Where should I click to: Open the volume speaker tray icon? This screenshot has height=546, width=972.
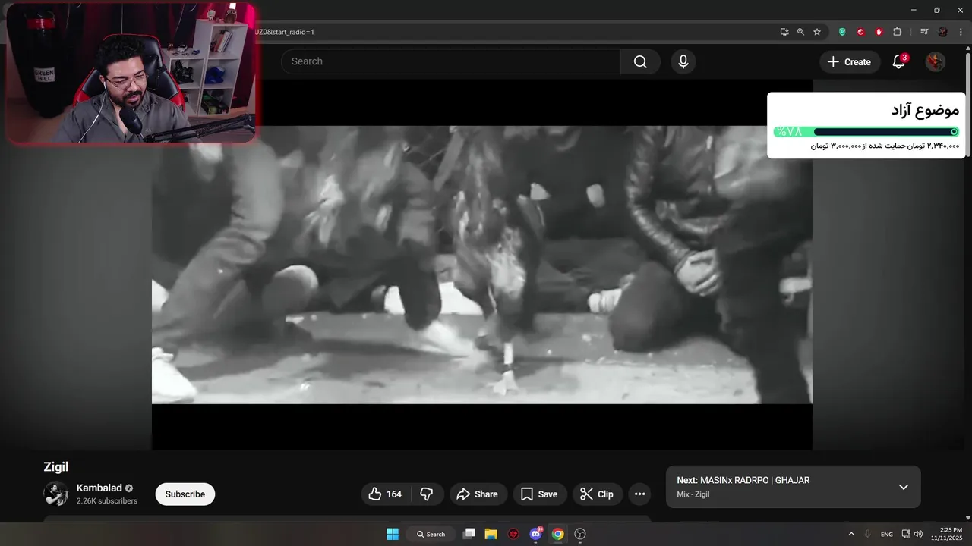(x=919, y=534)
